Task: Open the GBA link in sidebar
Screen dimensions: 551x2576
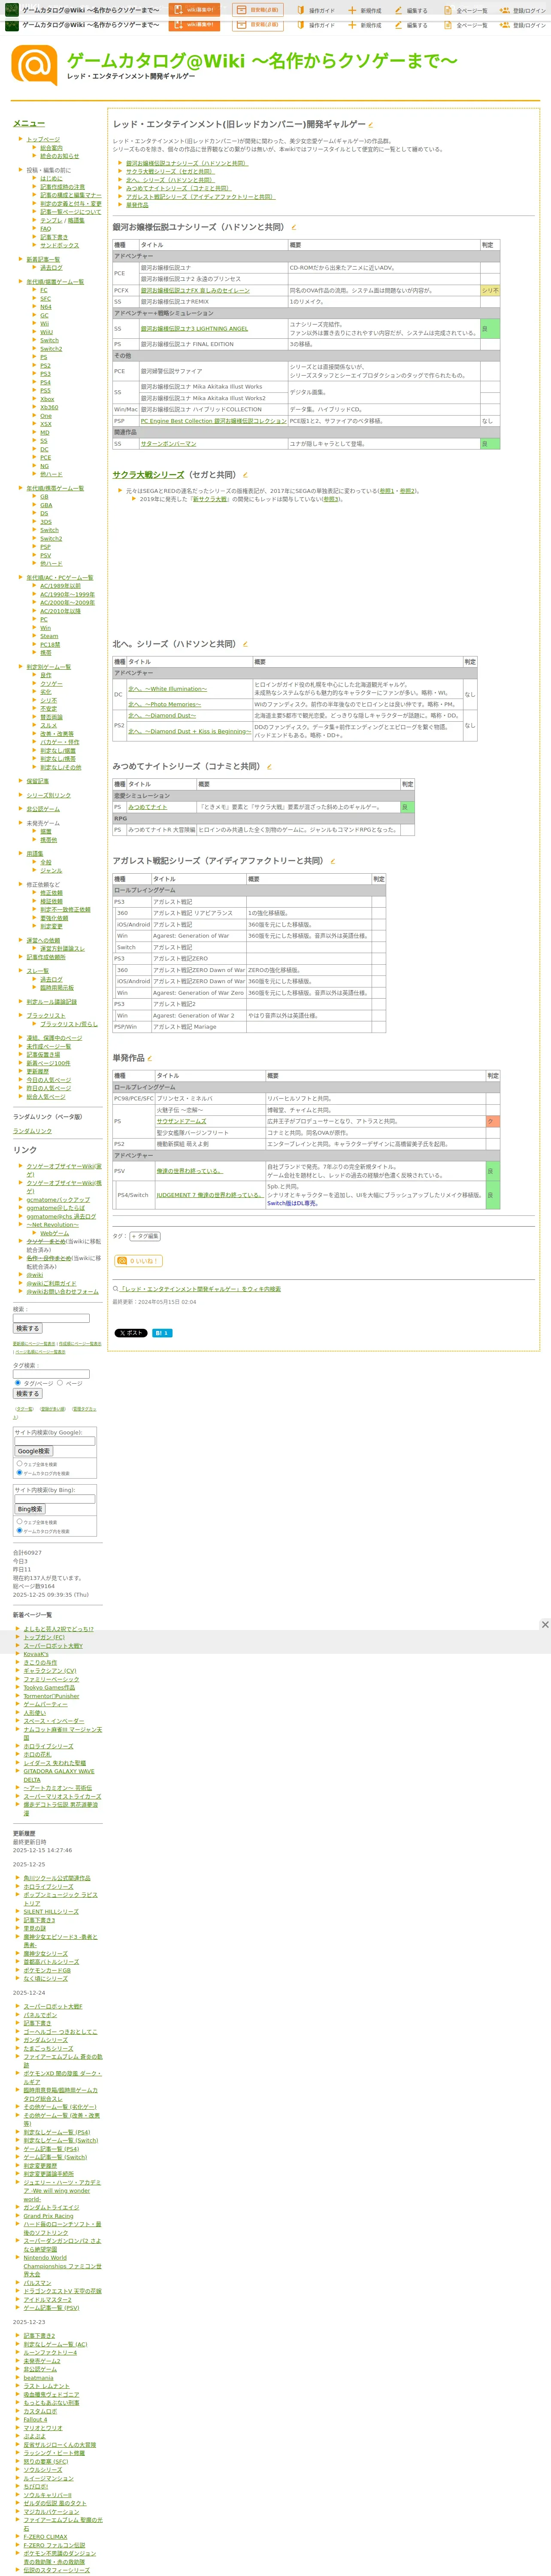Action: (46, 505)
